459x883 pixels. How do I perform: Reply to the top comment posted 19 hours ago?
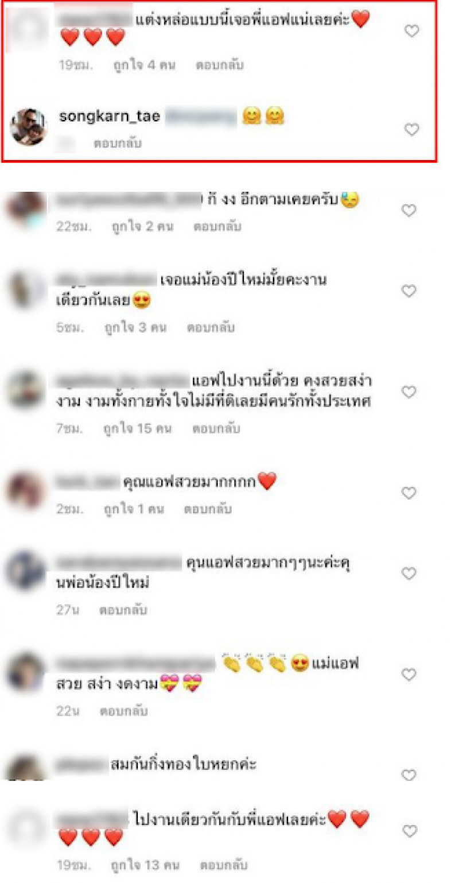220,65
